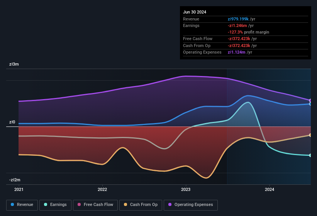Click the 2022 x-axis label
The image size is (317, 216).
pos(102,189)
